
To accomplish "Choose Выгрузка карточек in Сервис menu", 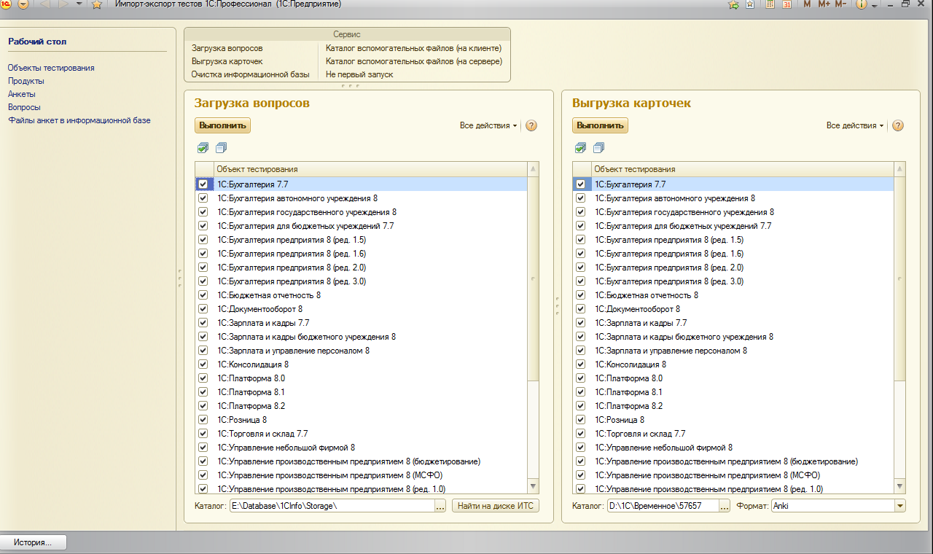I will click(x=227, y=61).
